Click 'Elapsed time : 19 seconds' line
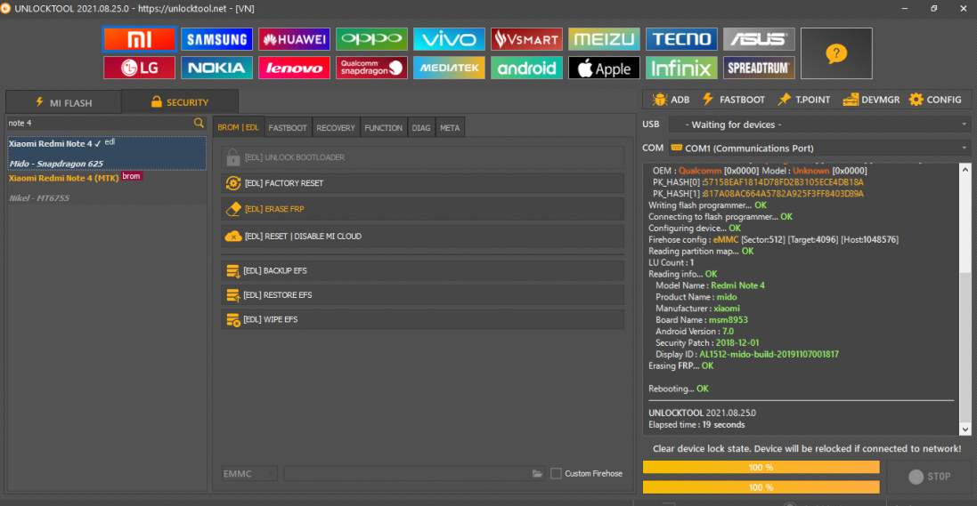 696,425
